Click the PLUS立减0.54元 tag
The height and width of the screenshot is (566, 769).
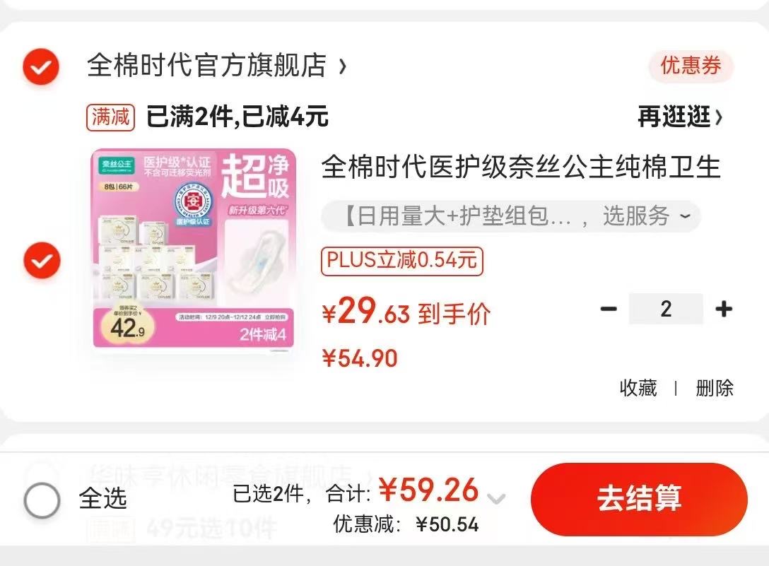pyautogui.click(x=402, y=261)
